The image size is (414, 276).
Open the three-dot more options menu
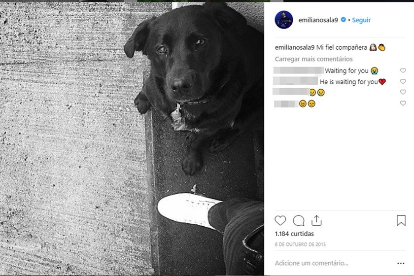(401, 263)
